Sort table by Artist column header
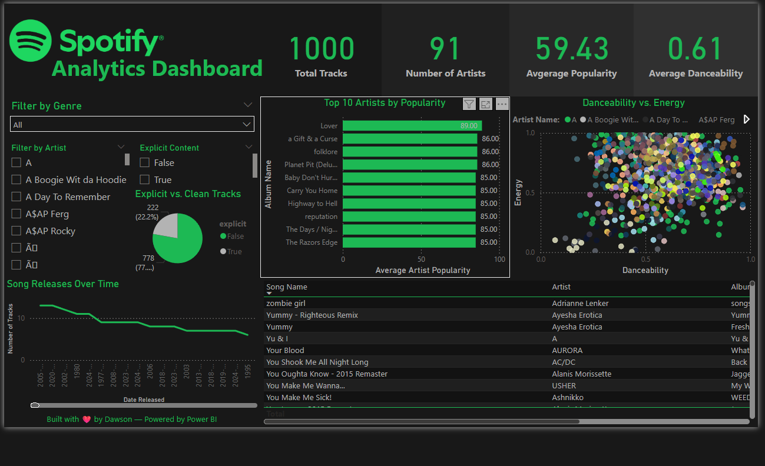 561,287
